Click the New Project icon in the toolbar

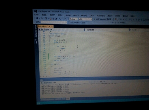46,18
